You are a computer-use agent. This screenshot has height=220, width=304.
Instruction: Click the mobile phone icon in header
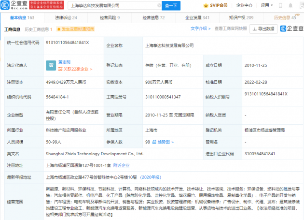(280, 5)
